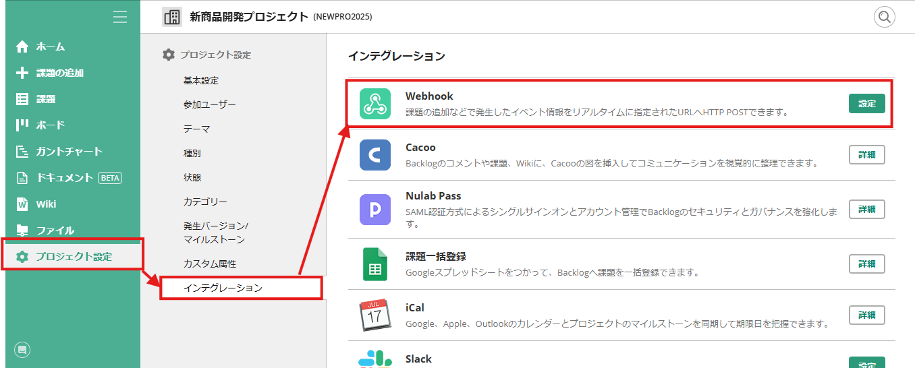Screen dimensions: 915x368
Task: Click the iCal calendar icon
Action: click(x=375, y=315)
